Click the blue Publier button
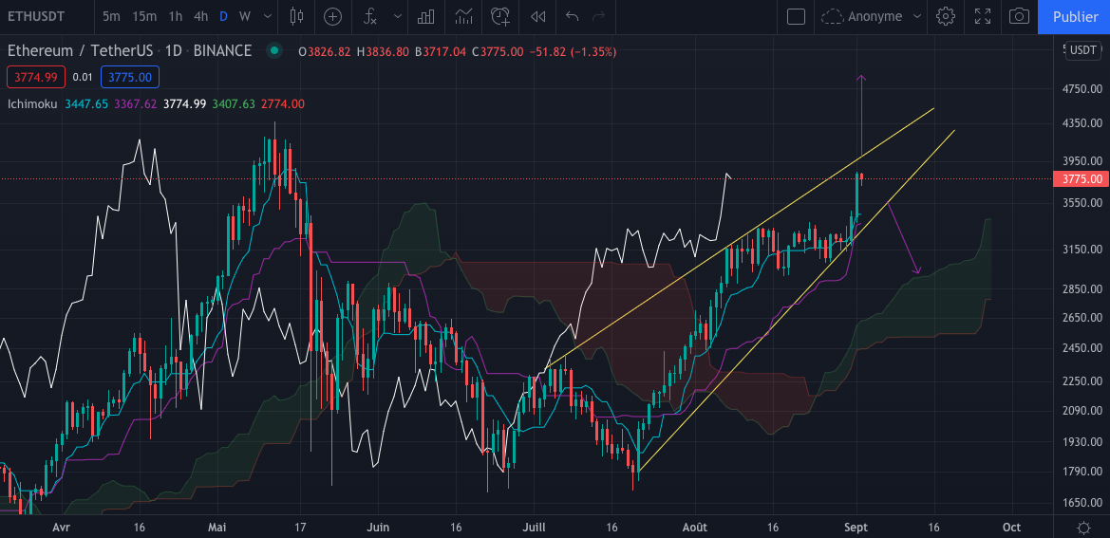The height and width of the screenshot is (538, 1110). (1075, 16)
